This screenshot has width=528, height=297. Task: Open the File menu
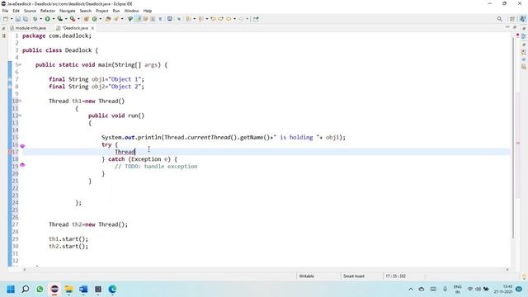click(5, 11)
